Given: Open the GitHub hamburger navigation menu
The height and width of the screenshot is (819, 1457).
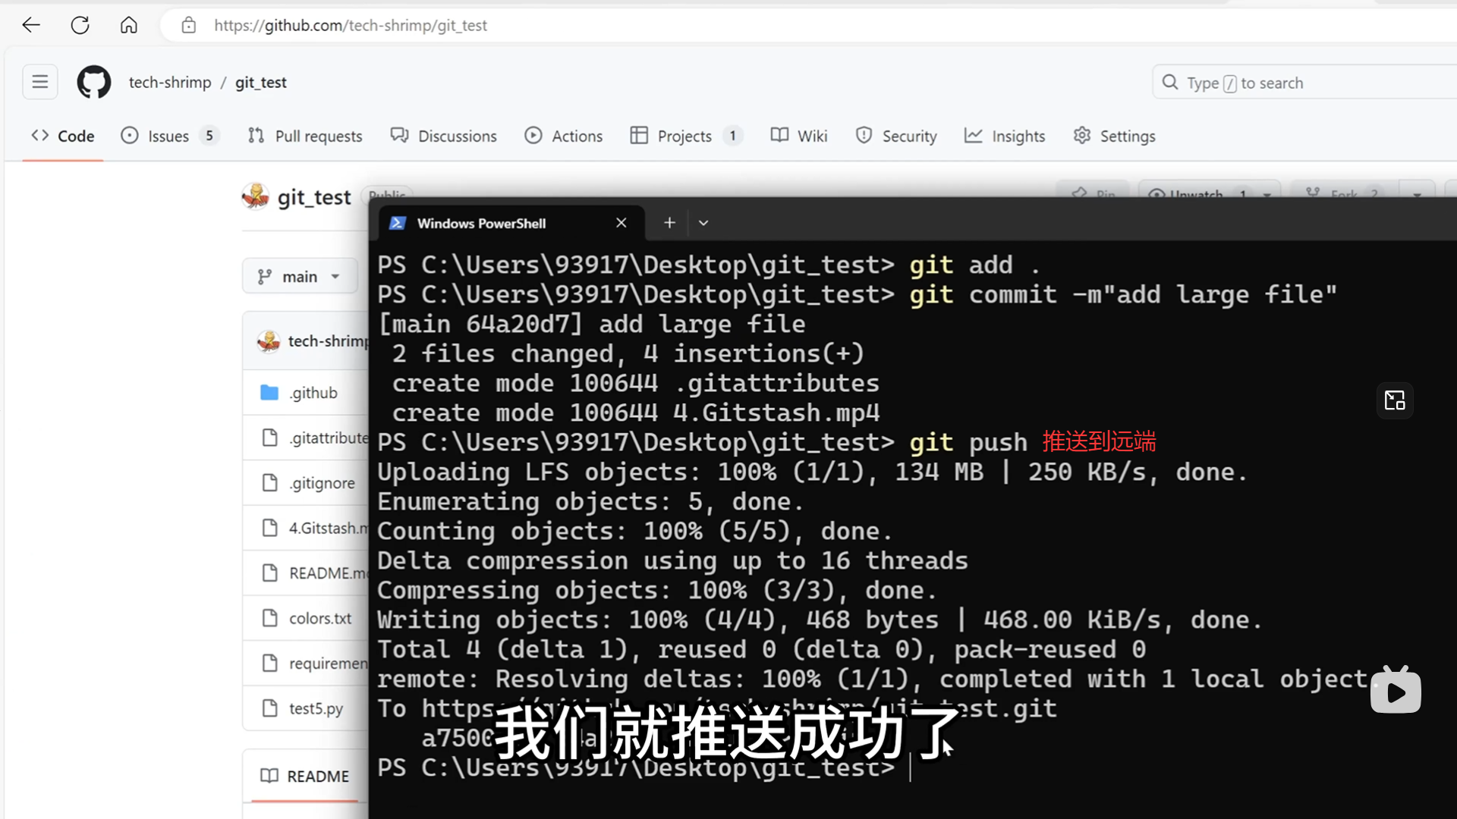Looking at the screenshot, I should (40, 82).
